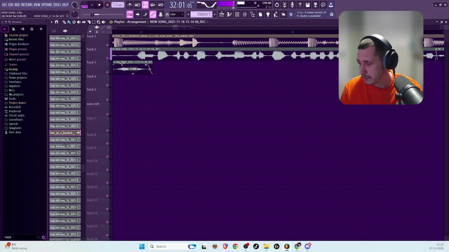Open help via question mark icon
This screenshot has width=449, height=252.
pos(300,5)
